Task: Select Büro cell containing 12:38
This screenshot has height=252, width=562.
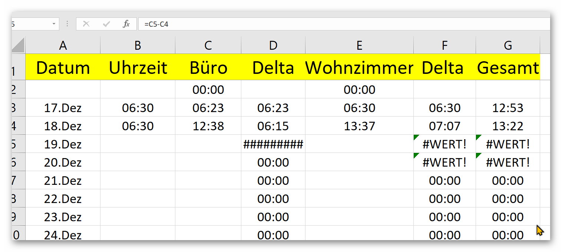Action: (208, 126)
